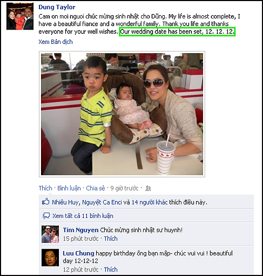The image size is (263, 276).
Task: Open Luu Chung's avatar thumbnail
Action: (x=50, y=258)
